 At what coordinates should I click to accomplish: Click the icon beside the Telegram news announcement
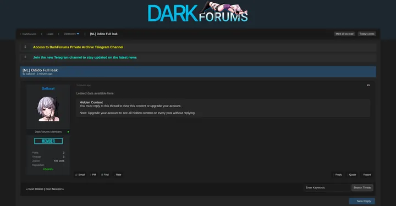(x=25, y=57)
